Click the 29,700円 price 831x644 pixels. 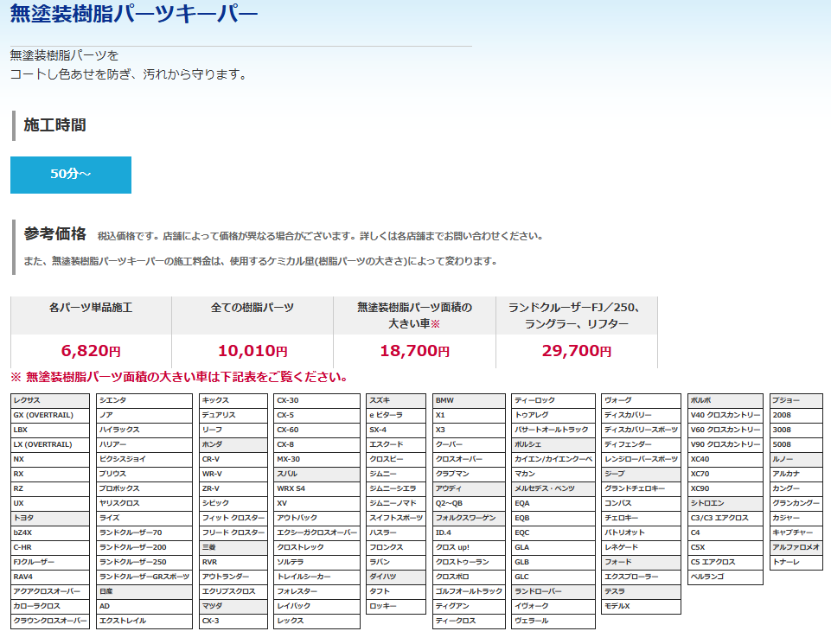577,351
